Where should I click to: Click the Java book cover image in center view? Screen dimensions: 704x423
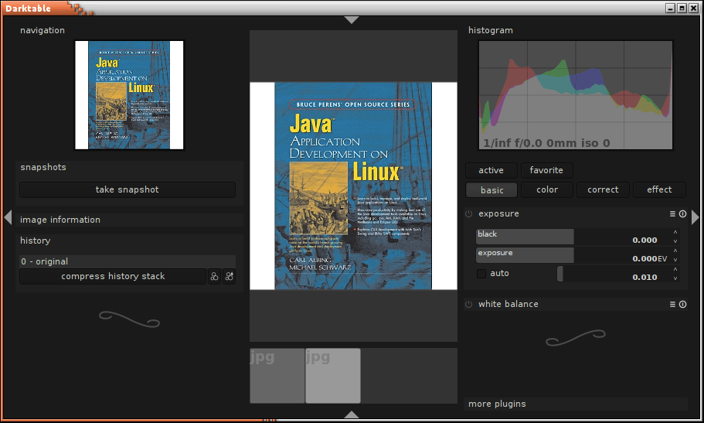coord(353,186)
